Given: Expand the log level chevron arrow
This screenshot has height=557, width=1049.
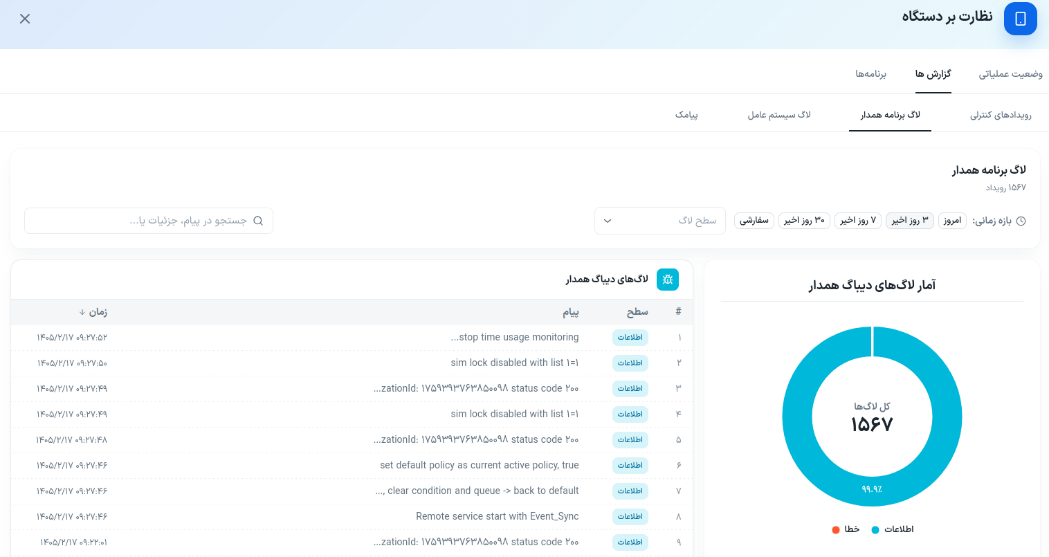Looking at the screenshot, I should point(608,221).
